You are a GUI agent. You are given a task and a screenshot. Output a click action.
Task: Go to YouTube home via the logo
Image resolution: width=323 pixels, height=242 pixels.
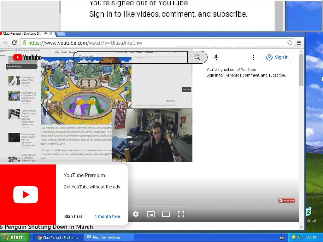pyautogui.click(x=27, y=57)
